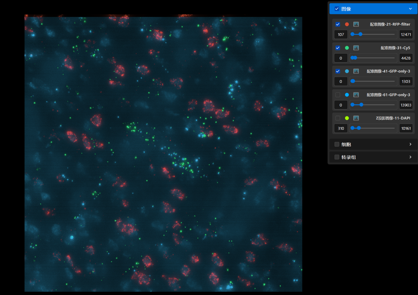This screenshot has height=295, width=418.
Task: Enable the 配准图像-61-GFP-only-3 channel checkbox
Action: pos(338,95)
